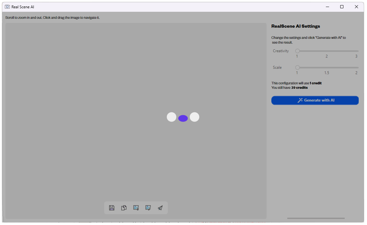Click the '39 credits' remaining text
This screenshot has width=367, height=225.
tap(299, 88)
